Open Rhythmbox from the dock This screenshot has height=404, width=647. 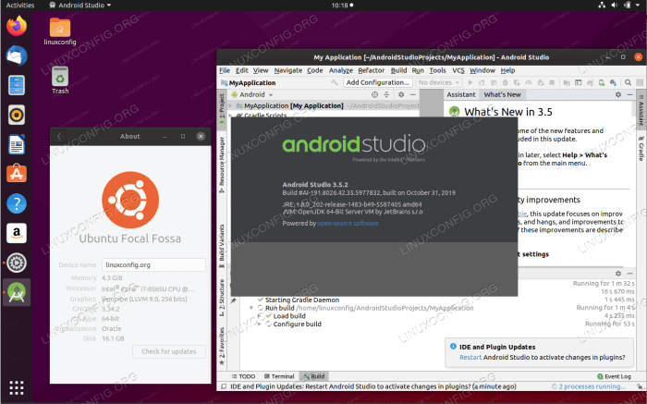(17, 115)
